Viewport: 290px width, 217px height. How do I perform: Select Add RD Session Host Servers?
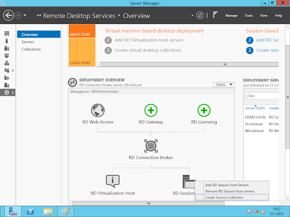[x=227, y=185]
